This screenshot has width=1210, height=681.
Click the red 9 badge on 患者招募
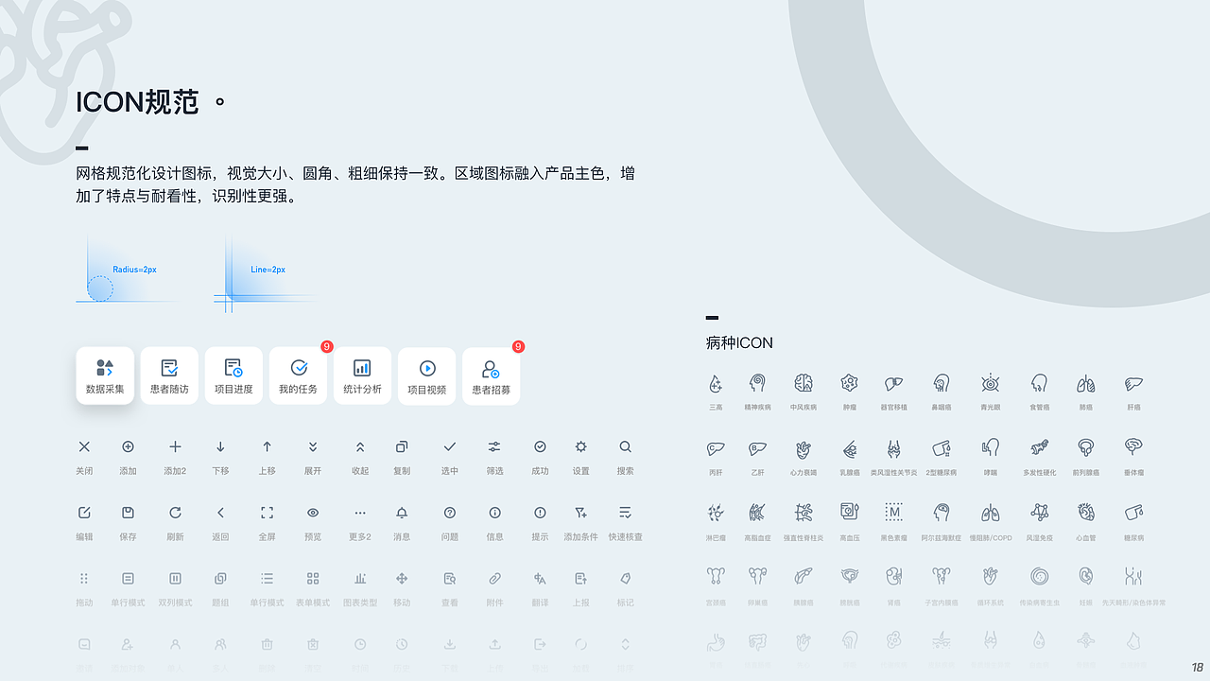point(518,347)
